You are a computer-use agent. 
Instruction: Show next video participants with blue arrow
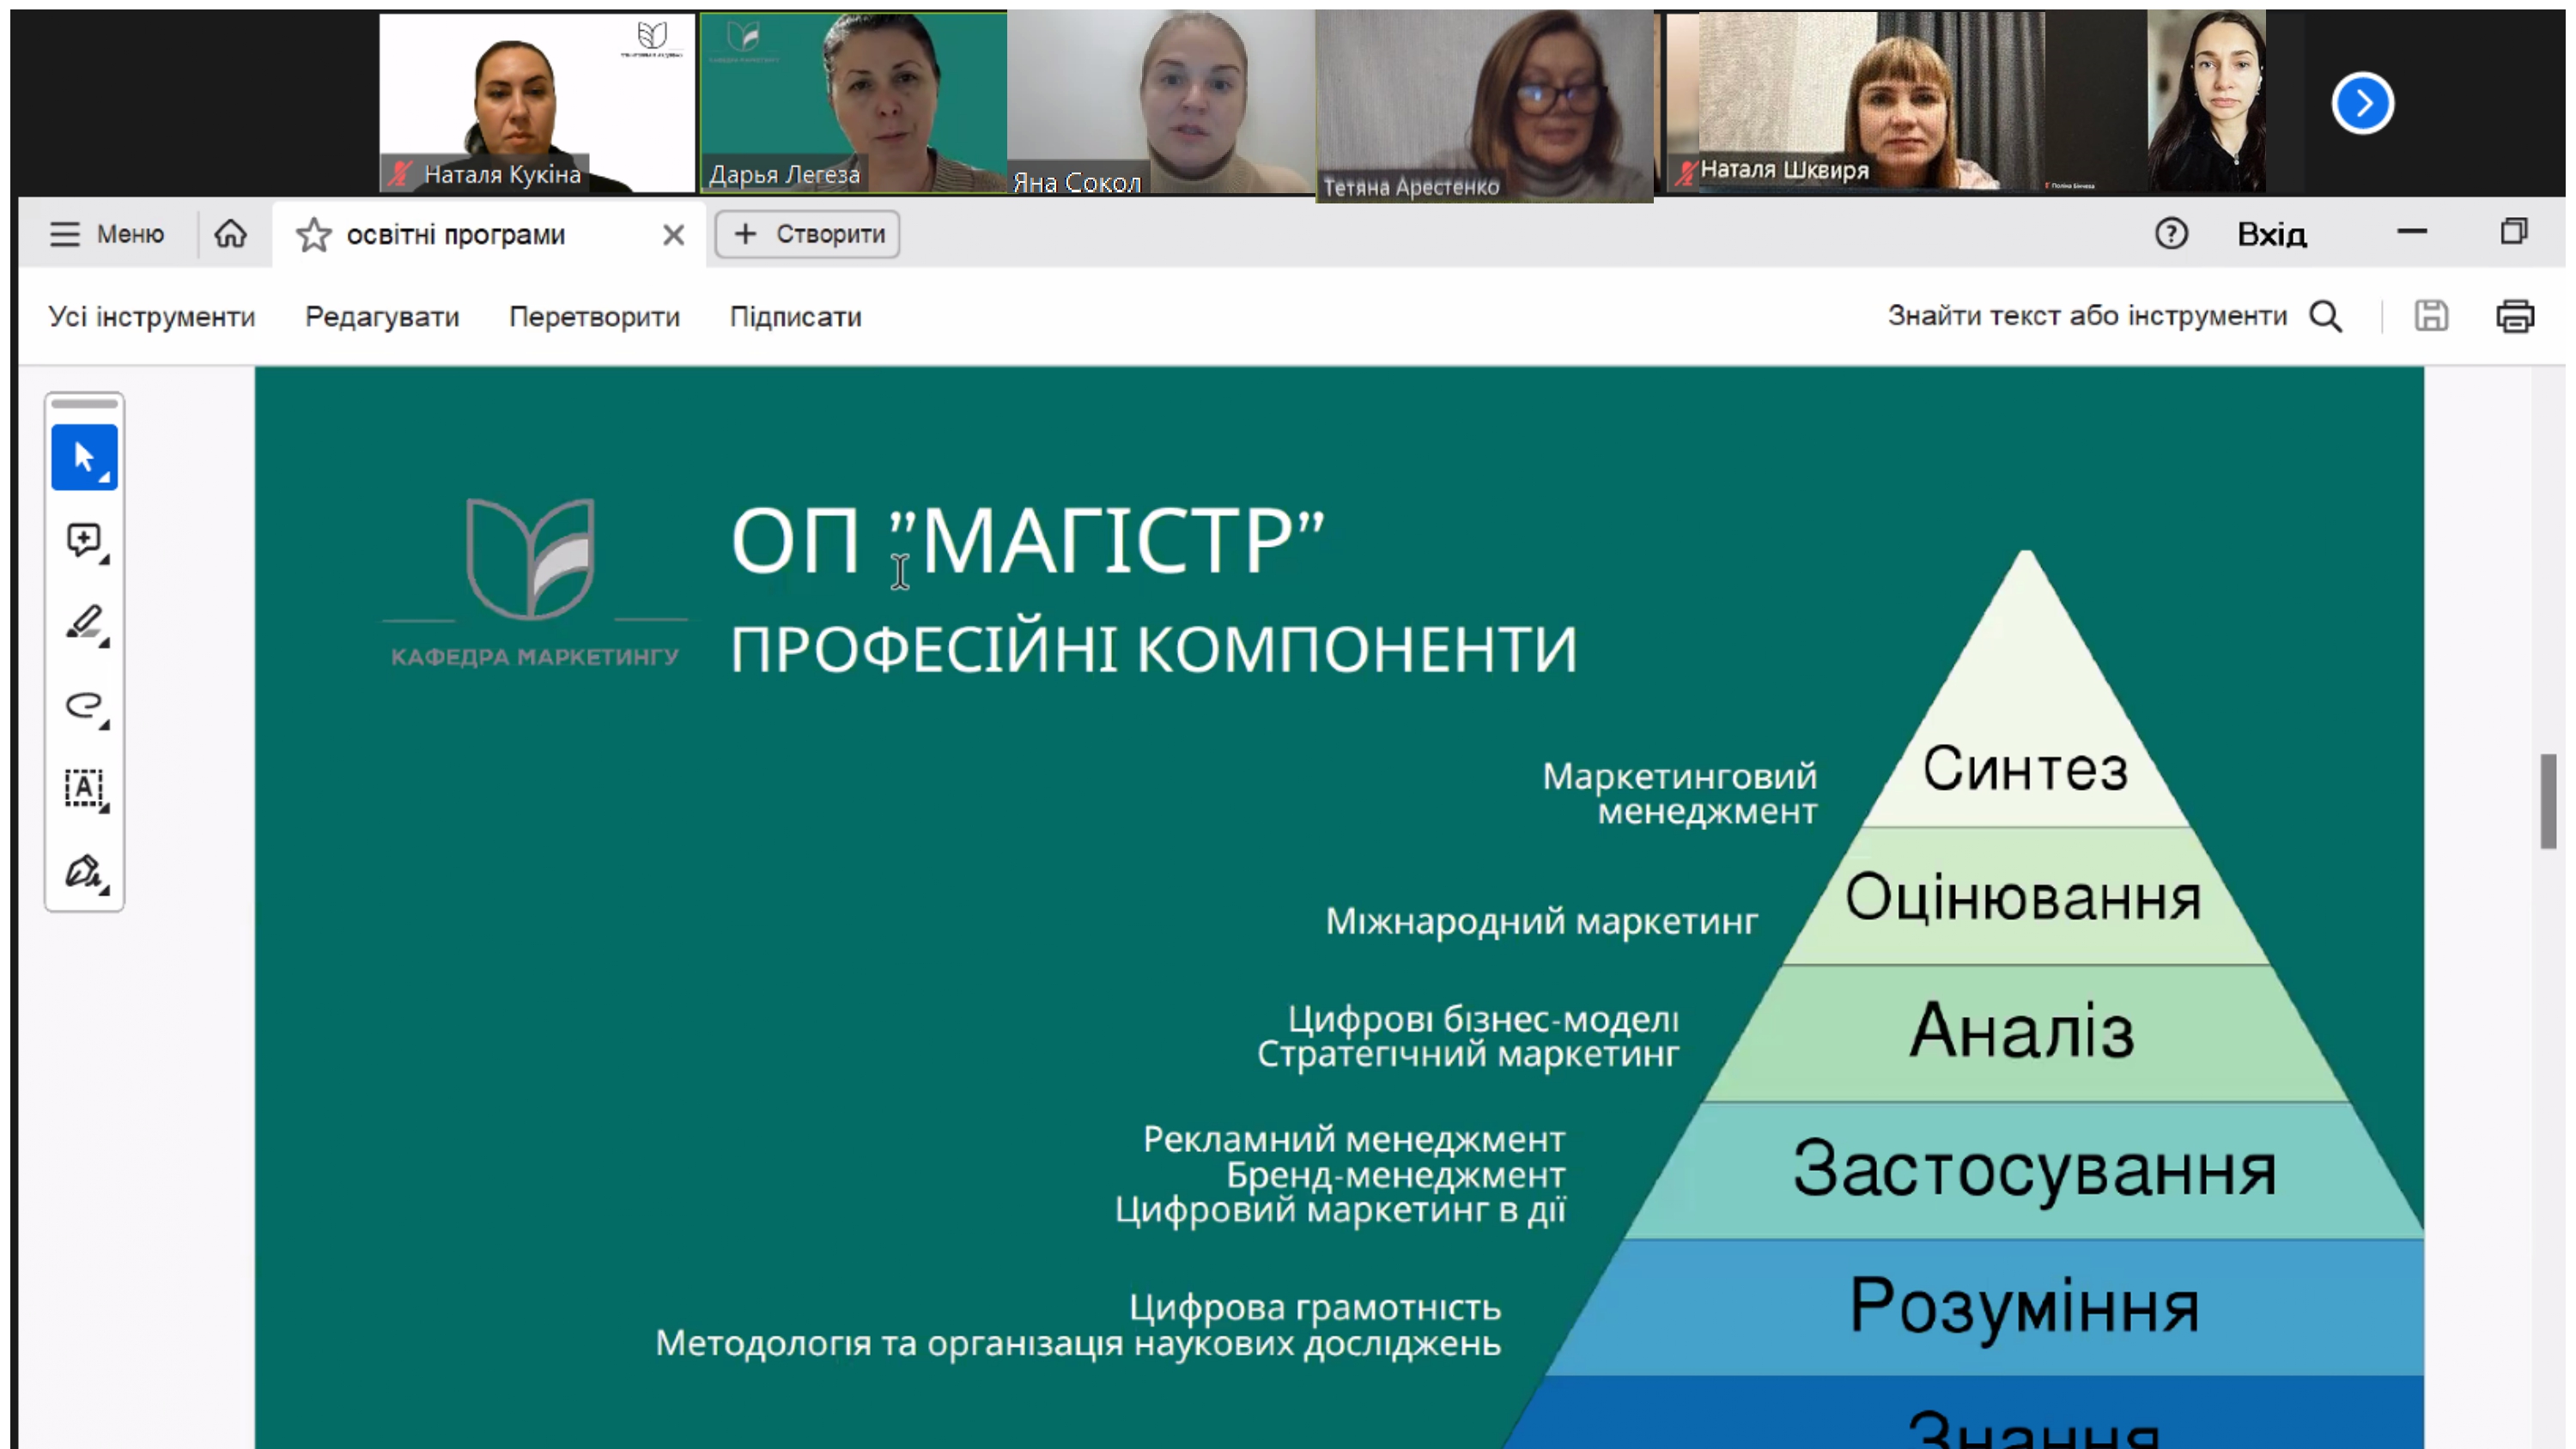(x=2362, y=103)
